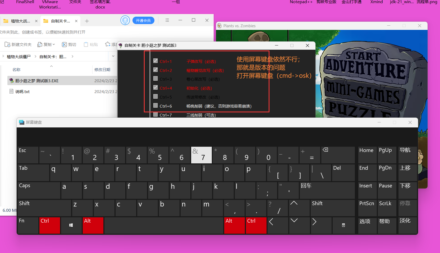Toggle the ScrLk key on the on-screen keyboard
The width and height of the screenshot is (440, 253).
coord(387,208)
